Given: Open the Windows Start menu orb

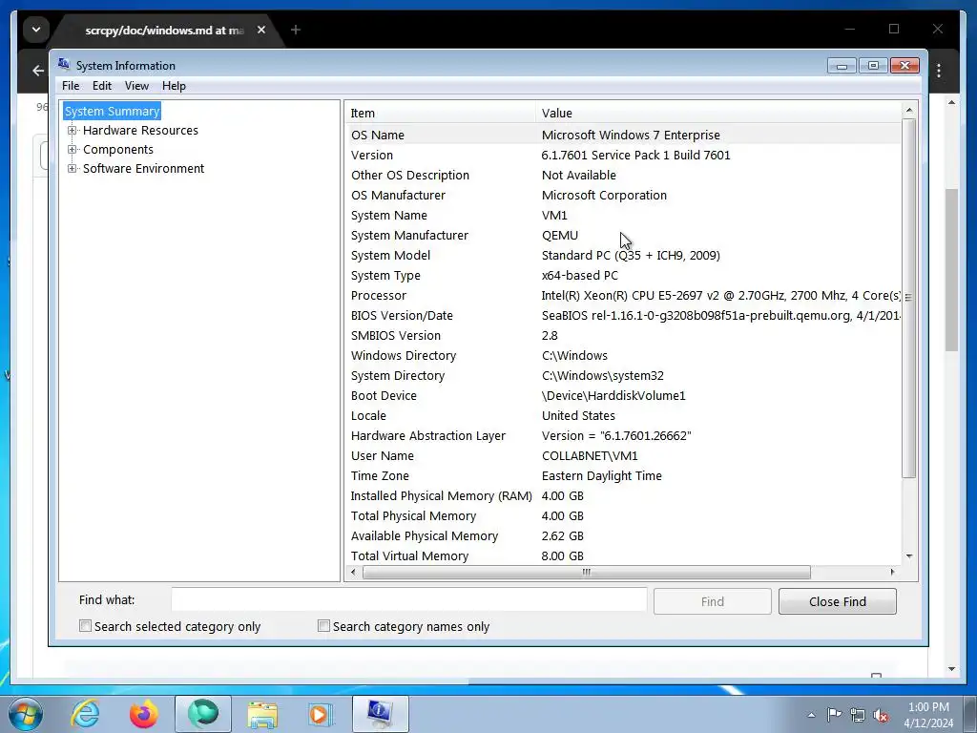Looking at the screenshot, I should 25,714.
